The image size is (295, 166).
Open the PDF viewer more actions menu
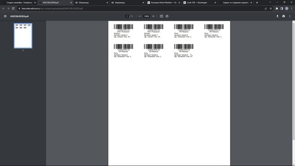point(290,17)
